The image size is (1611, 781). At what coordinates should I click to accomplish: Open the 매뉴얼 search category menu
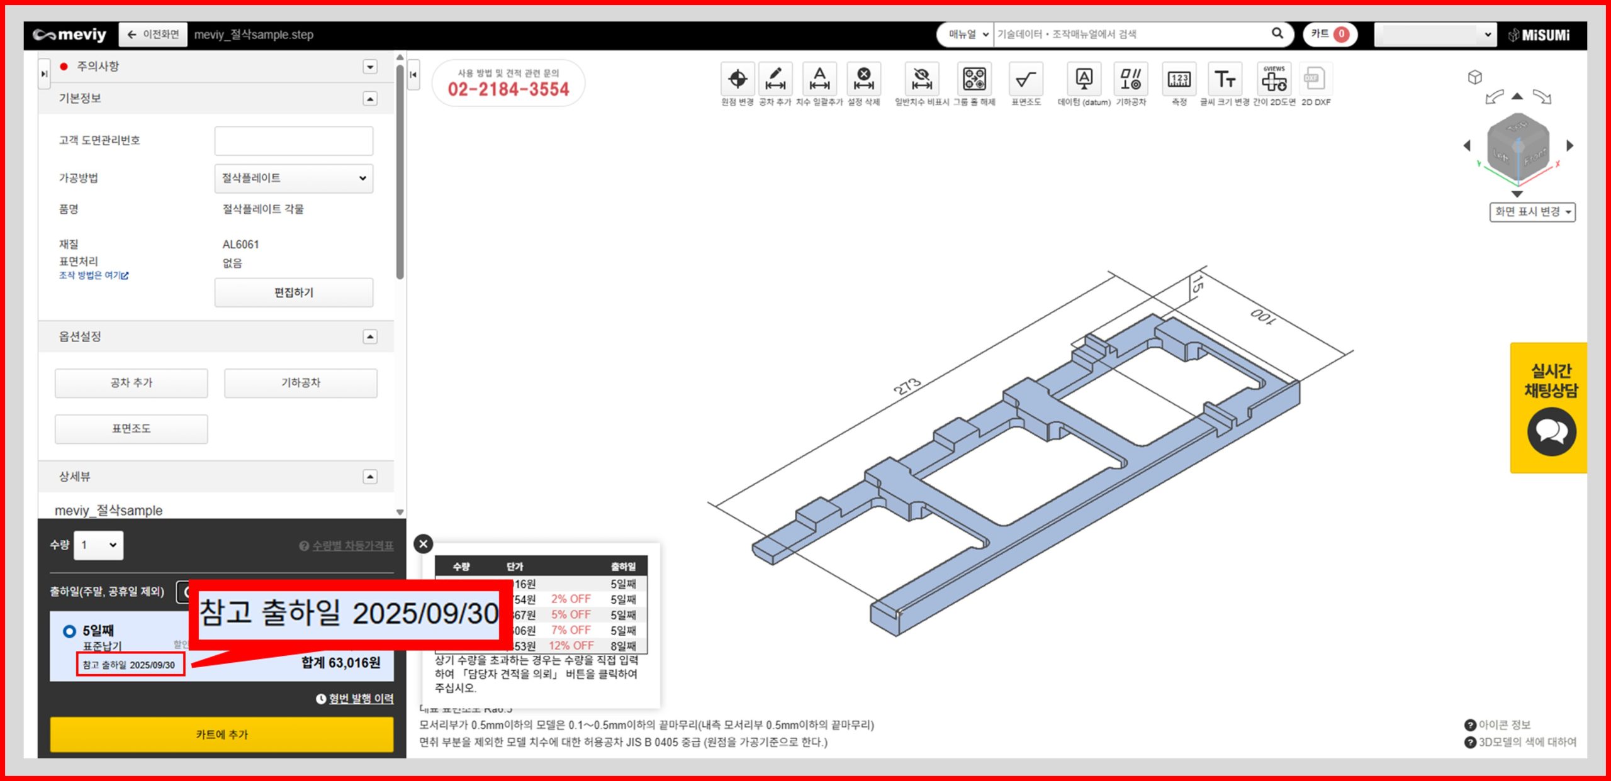(968, 35)
